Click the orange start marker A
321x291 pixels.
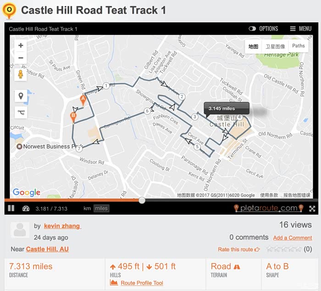(x=83, y=100)
